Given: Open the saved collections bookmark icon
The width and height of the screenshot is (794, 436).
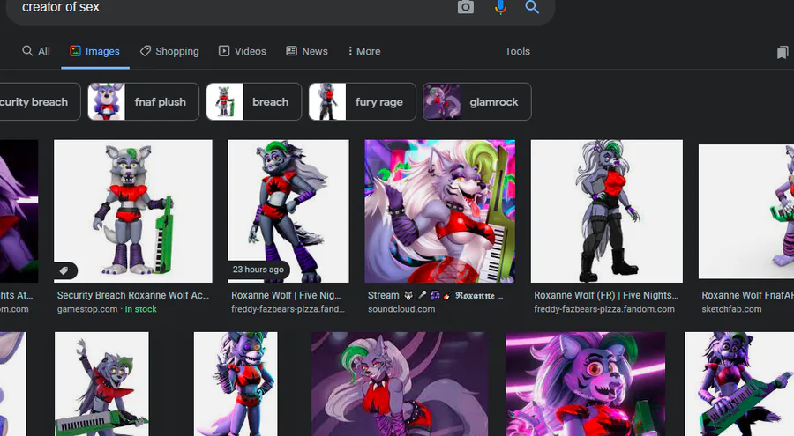Looking at the screenshot, I should pos(783,52).
